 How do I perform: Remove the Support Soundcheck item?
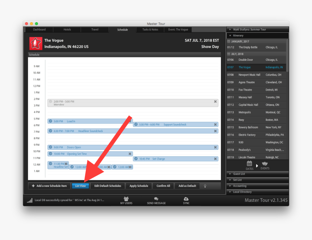pyautogui.click(x=215, y=124)
